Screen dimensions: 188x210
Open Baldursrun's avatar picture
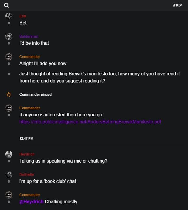tap(9, 37)
